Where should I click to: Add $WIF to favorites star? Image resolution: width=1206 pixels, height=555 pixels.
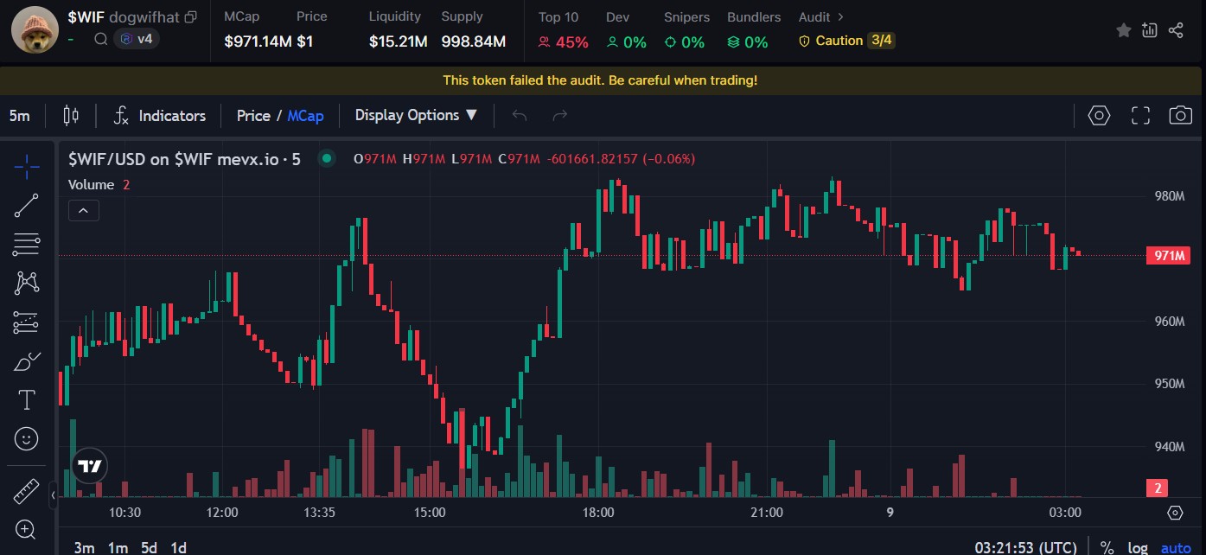coord(1124,30)
